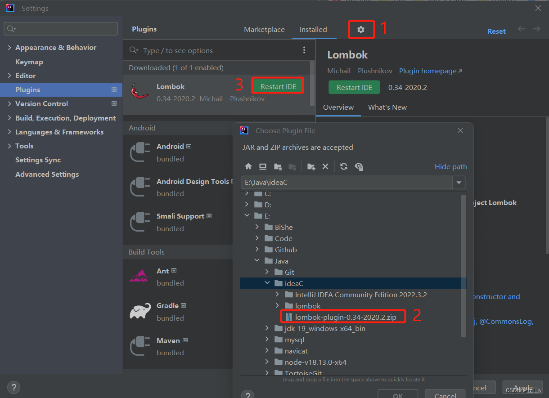Image resolution: width=549 pixels, height=398 pixels.
Task: Expand Languages & Frameworks section
Action: pos(9,132)
